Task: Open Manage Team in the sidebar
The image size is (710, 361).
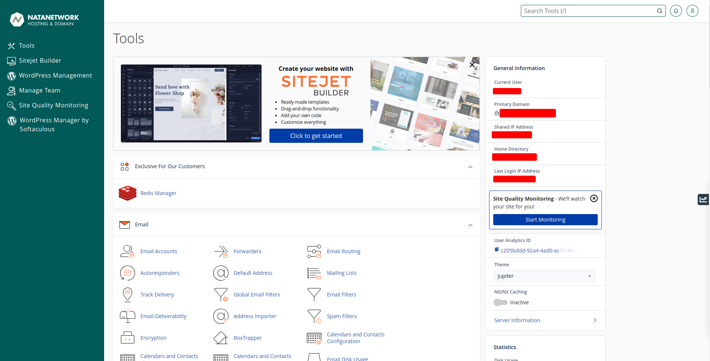Action: click(40, 90)
